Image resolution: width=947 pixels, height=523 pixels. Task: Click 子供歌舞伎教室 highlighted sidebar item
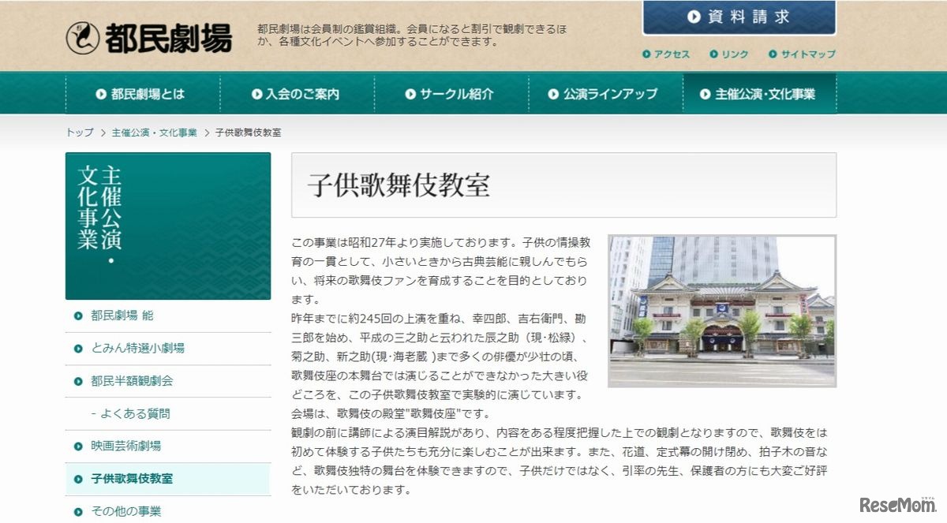tap(132, 479)
